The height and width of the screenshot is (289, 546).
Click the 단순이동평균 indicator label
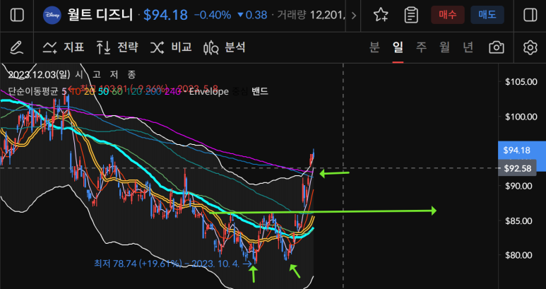(33, 92)
